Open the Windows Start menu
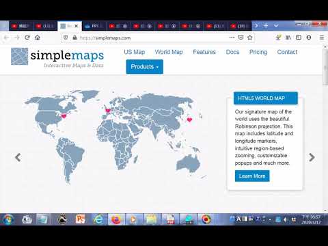 8,219
